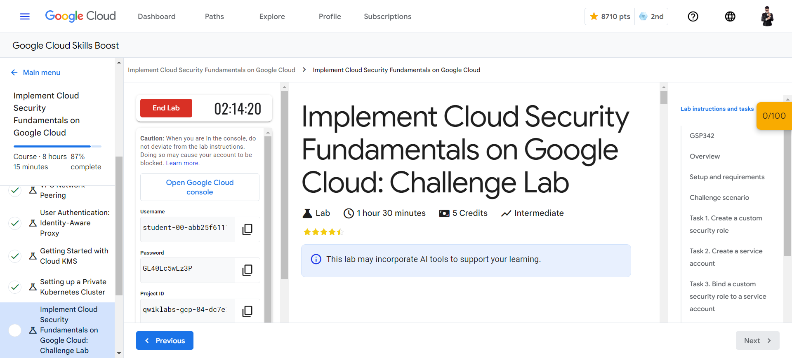792x358 pixels.
Task: Jump to Task 3 Bind a custom security role
Action: pos(728,296)
